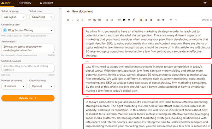Toggle light/dark mode with the sun icon
Viewport: 212px width, 129px height.
(205, 3)
